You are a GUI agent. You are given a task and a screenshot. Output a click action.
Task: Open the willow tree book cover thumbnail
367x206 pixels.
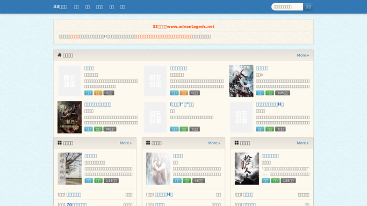pos(70,168)
